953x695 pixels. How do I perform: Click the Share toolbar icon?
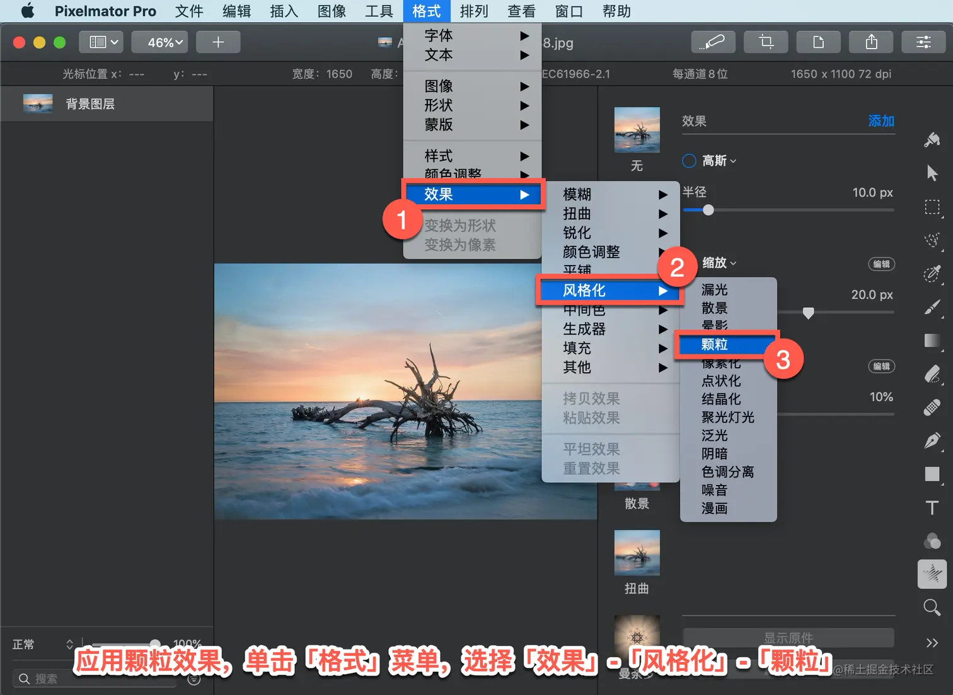871,42
